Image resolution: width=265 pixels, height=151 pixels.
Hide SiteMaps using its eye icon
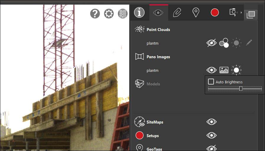(211, 122)
